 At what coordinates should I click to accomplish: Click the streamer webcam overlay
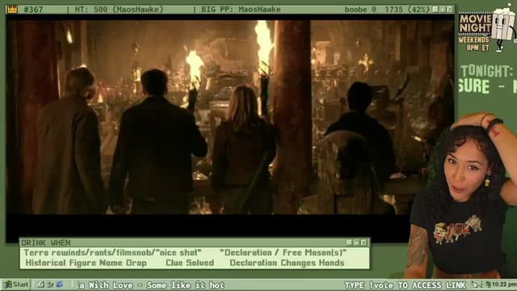pyautogui.click(x=461, y=196)
